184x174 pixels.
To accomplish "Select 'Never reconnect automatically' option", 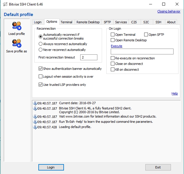I will (40, 49).
